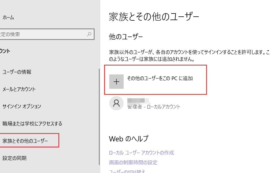Viewport: 274px width, 173px height.
Task: Click the local administrator's avatar icon
Action: click(x=116, y=103)
